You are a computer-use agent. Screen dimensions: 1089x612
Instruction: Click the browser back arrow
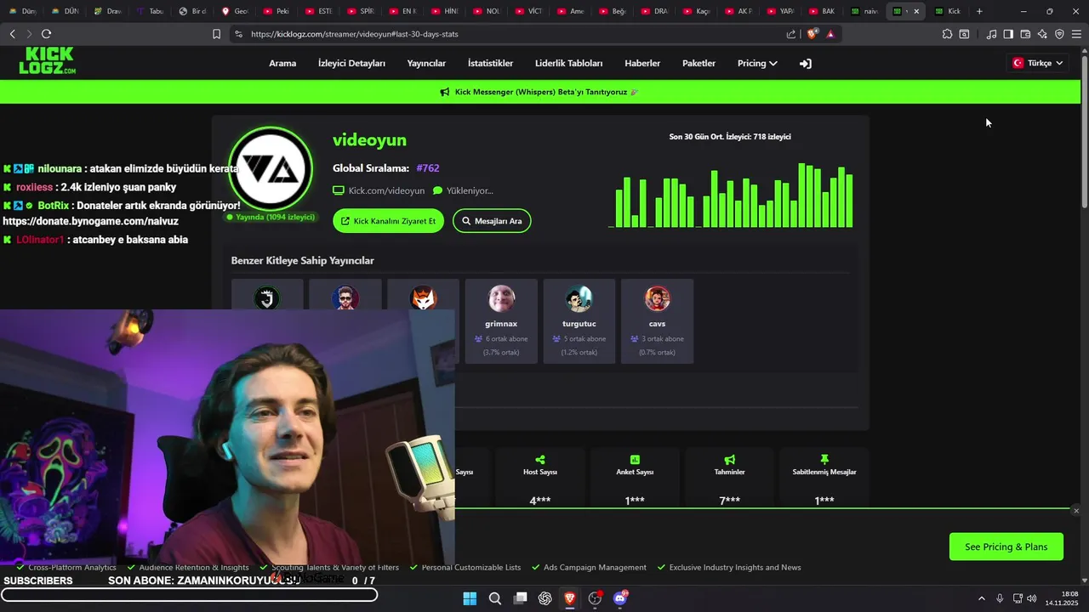12,34
